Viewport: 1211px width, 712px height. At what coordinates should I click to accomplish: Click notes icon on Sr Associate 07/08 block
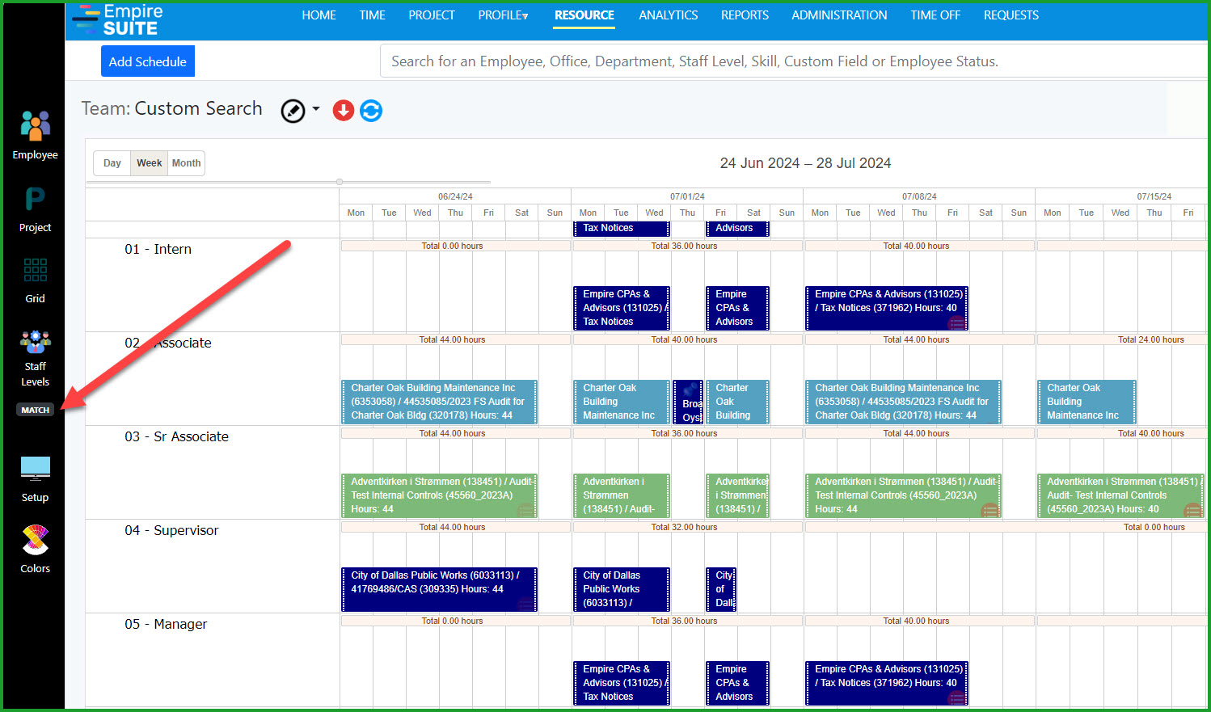[x=989, y=511]
